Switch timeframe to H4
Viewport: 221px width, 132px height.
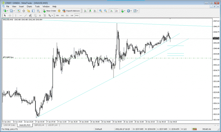coord(72,15)
